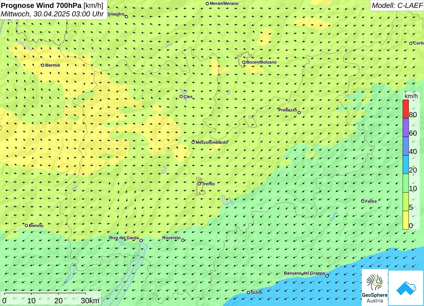
Task: Click the 'Modell: C-LAEF' label
Action: (397, 5)
